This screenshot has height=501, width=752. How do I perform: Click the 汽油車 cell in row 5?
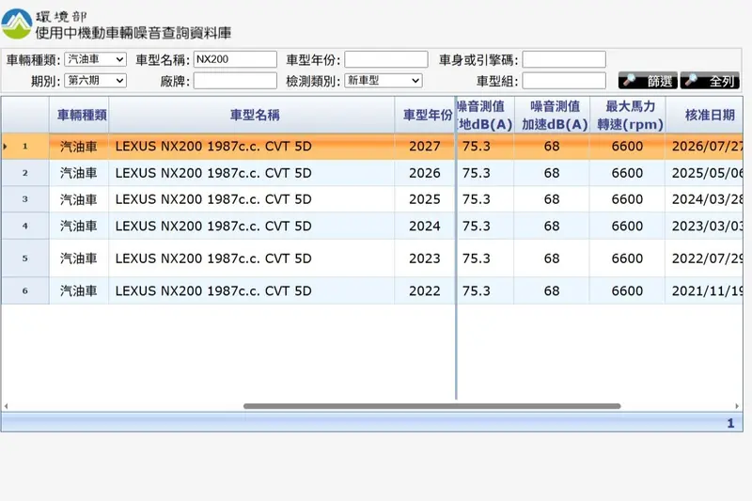coord(79,258)
